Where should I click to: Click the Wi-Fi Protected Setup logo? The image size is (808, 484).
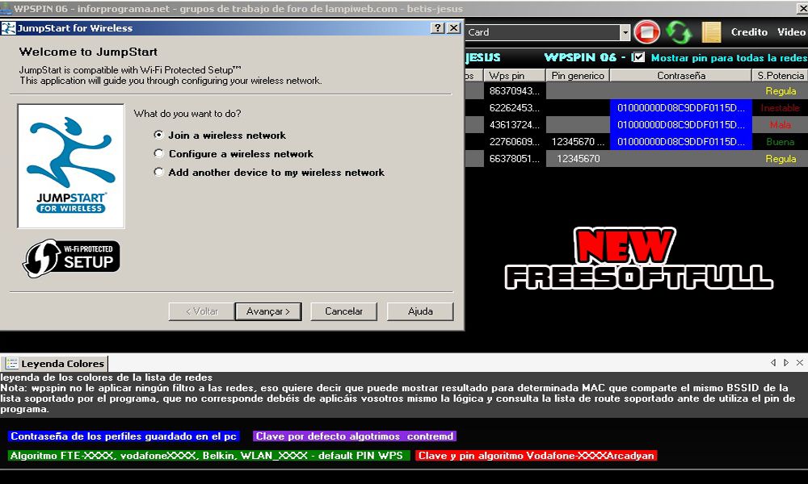tap(71, 257)
